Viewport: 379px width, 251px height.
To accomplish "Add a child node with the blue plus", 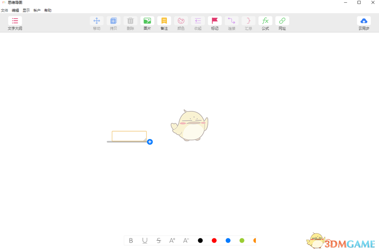I will coord(150,142).
